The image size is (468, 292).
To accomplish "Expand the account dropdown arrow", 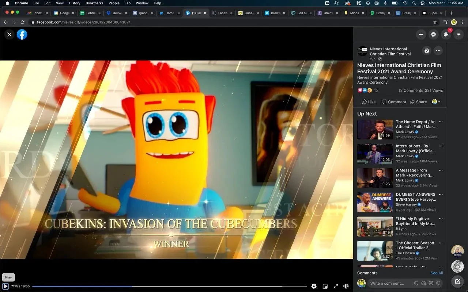I will [x=458, y=34].
